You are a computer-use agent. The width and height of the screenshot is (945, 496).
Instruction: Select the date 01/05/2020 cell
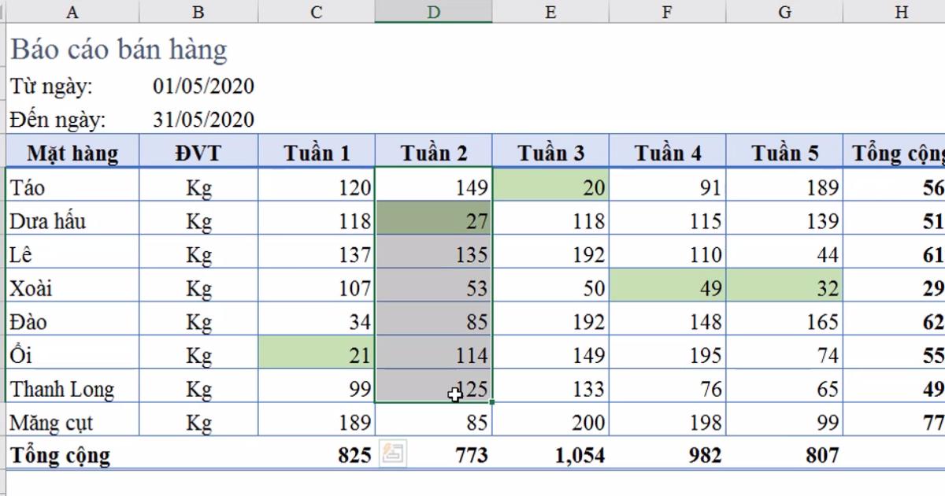pos(203,86)
